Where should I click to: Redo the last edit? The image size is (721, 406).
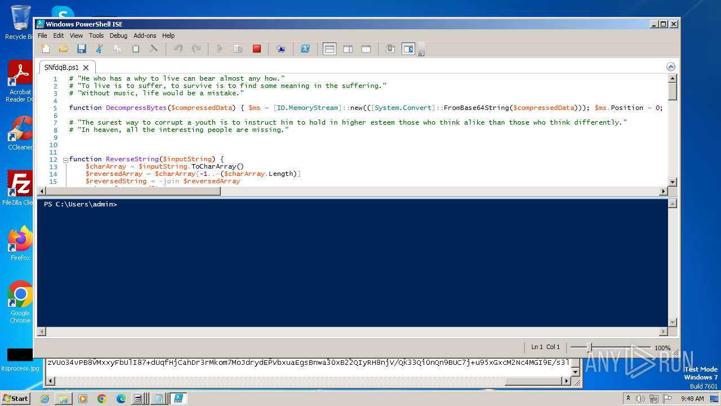(x=196, y=49)
